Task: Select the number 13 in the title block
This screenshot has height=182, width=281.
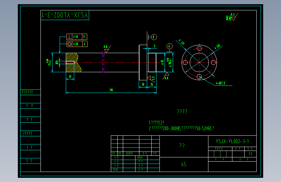Action: pyautogui.click(x=251, y=154)
